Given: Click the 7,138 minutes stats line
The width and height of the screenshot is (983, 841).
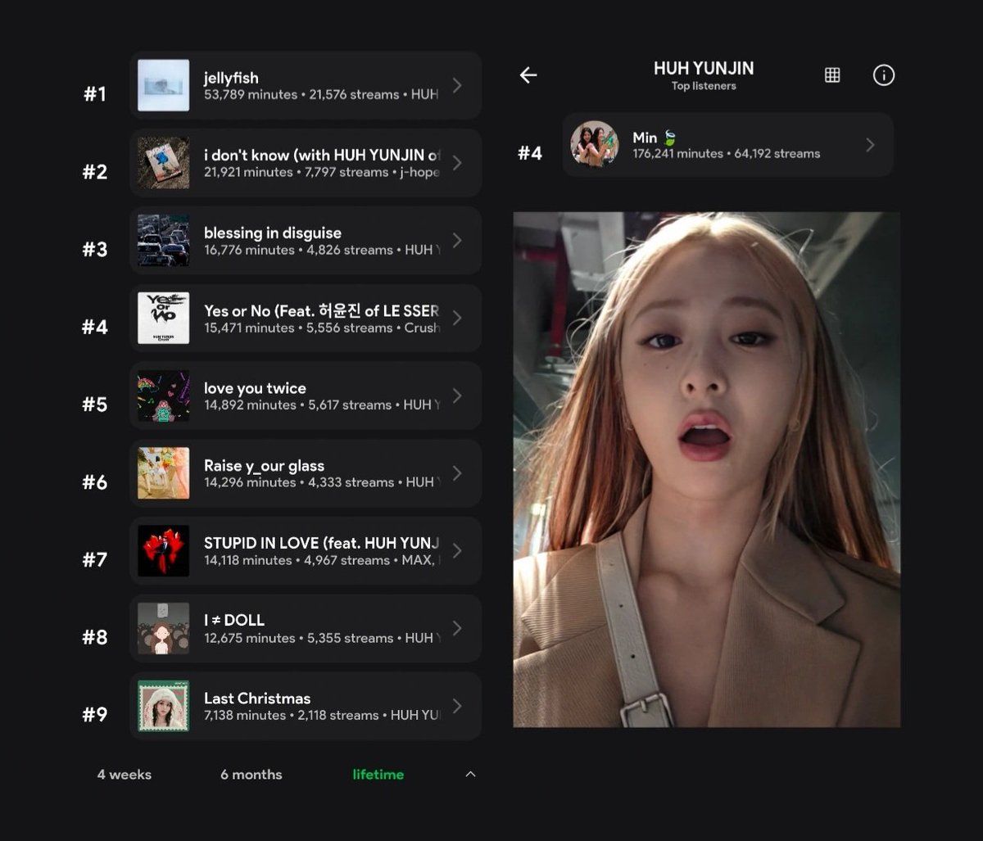Looking at the screenshot, I should point(322,716).
